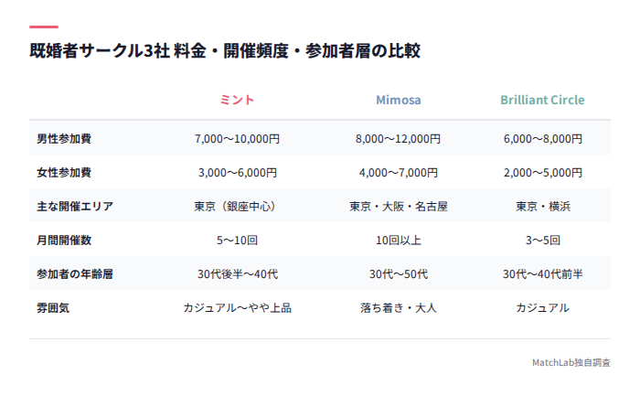The width and height of the screenshot is (640, 396).
Task: Click the title 既婚者サークル3社 料金・開催頻度・参加者層の比較
Action: [225, 50]
